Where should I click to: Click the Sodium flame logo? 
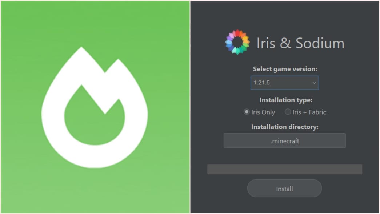coord(95,107)
